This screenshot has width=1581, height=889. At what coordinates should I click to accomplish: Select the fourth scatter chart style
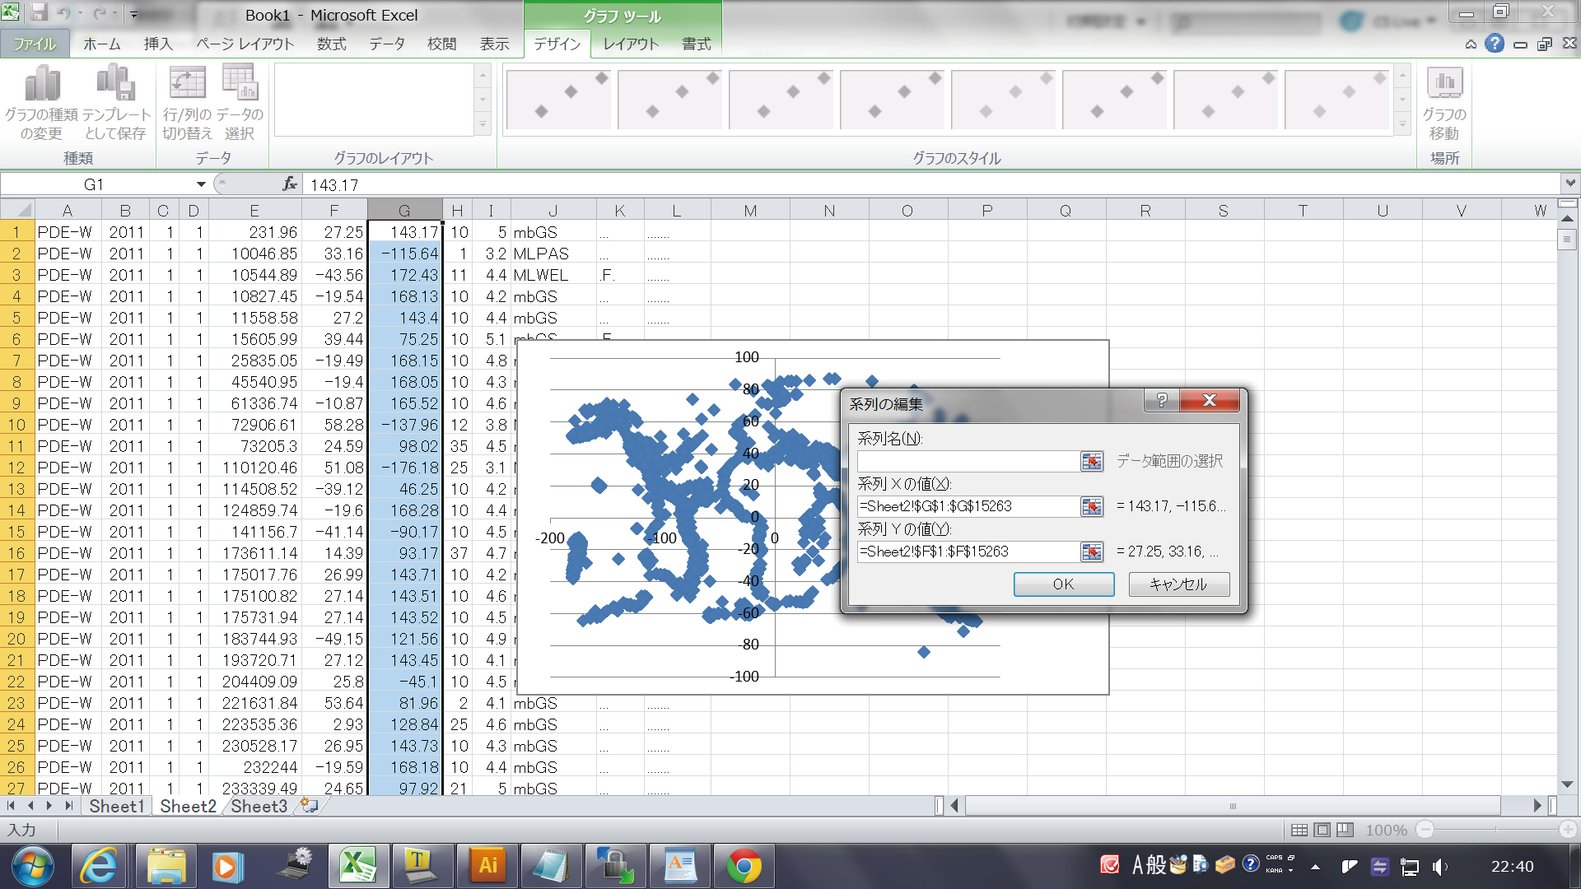tap(892, 99)
